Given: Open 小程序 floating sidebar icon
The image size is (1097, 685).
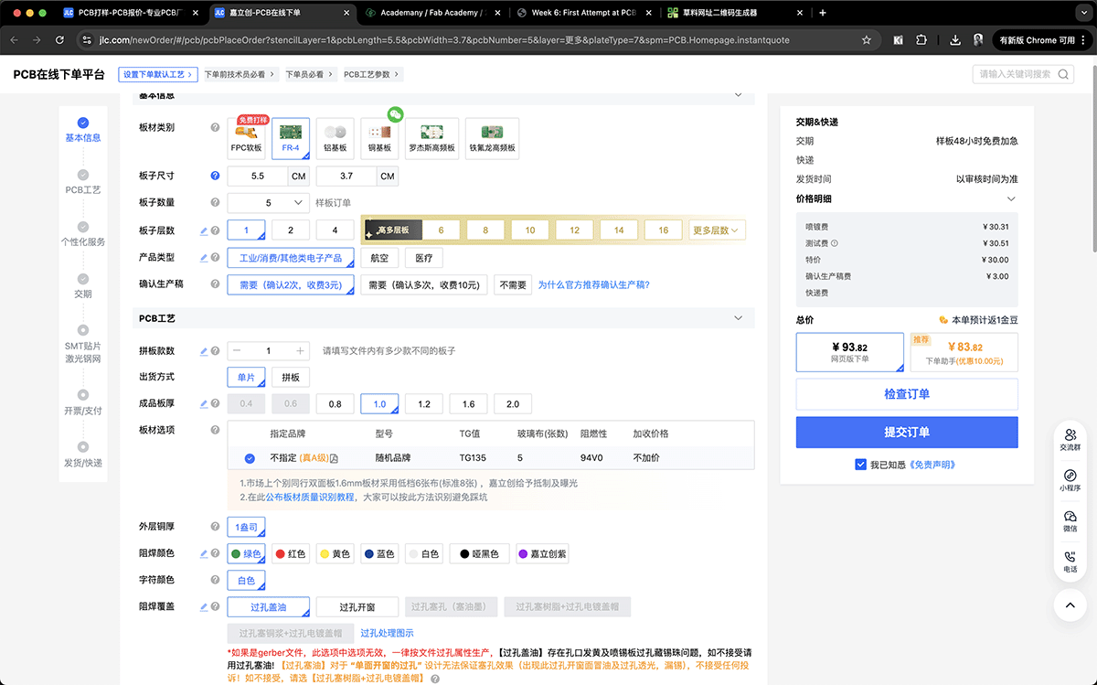Looking at the screenshot, I should click(1070, 480).
